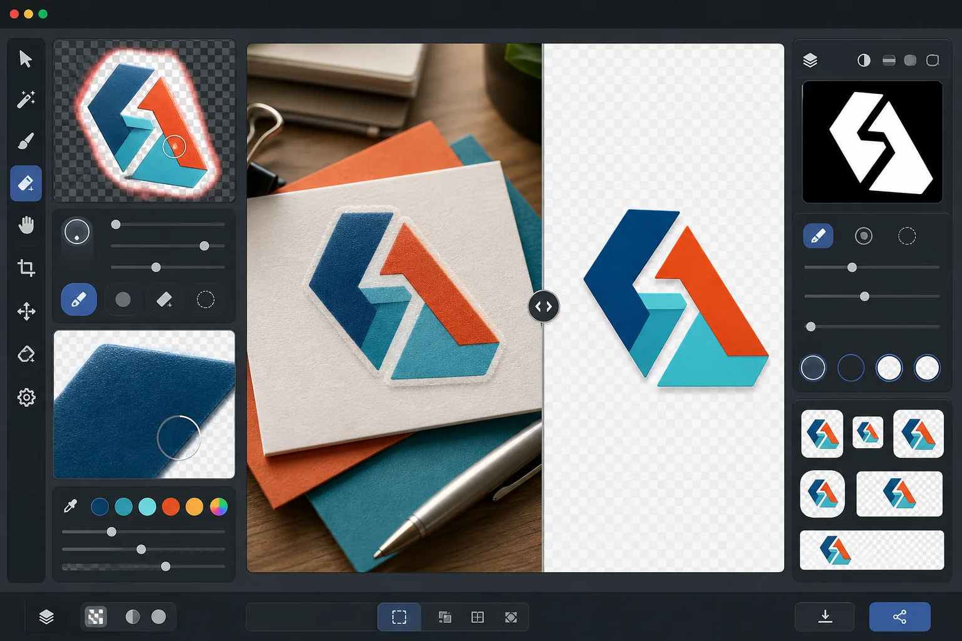The image size is (962, 641).
Task: Select the light cyan color swatch
Action: click(x=147, y=506)
